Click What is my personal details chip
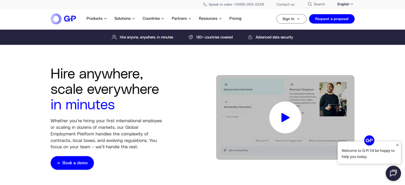 327,141
